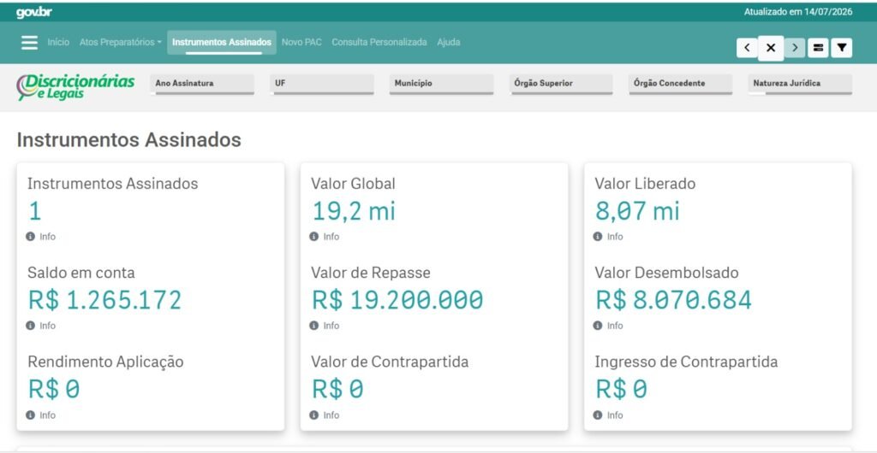Click the back selection arrow icon
Viewport: 877px width, 453px height.
click(747, 48)
